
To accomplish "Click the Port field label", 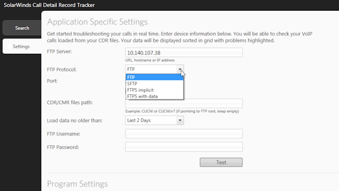I will [52, 81].
